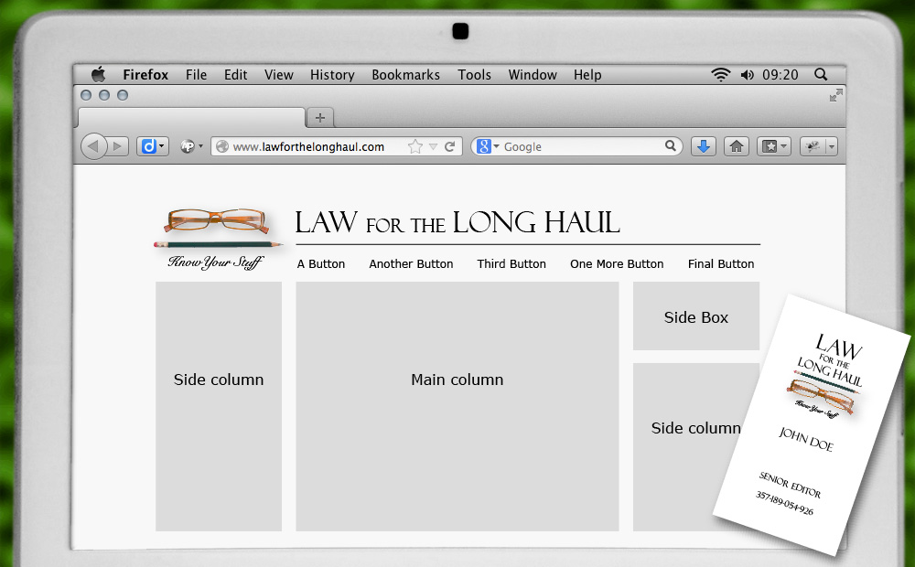This screenshot has width=915, height=567.
Task: Click the John Doe business card
Action: tap(813, 424)
